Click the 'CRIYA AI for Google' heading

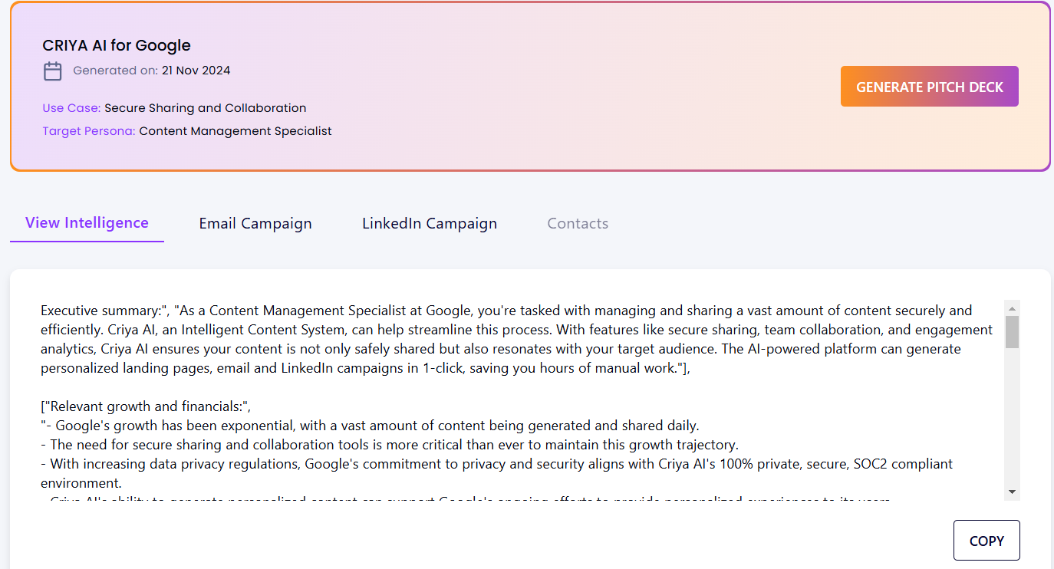117,45
